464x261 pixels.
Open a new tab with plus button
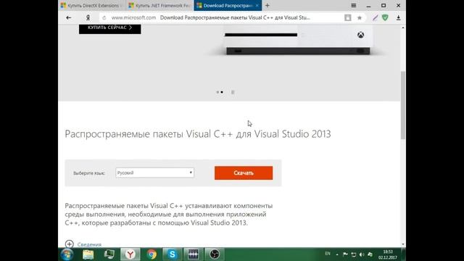pyautogui.click(x=268, y=5)
